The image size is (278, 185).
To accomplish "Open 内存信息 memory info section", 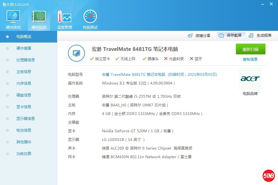I will (24, 84).
